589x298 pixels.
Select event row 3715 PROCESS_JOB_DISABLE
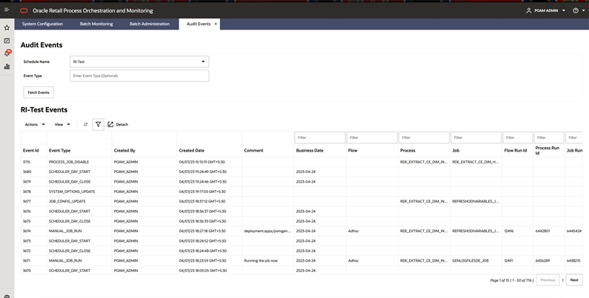click(302, 162)
